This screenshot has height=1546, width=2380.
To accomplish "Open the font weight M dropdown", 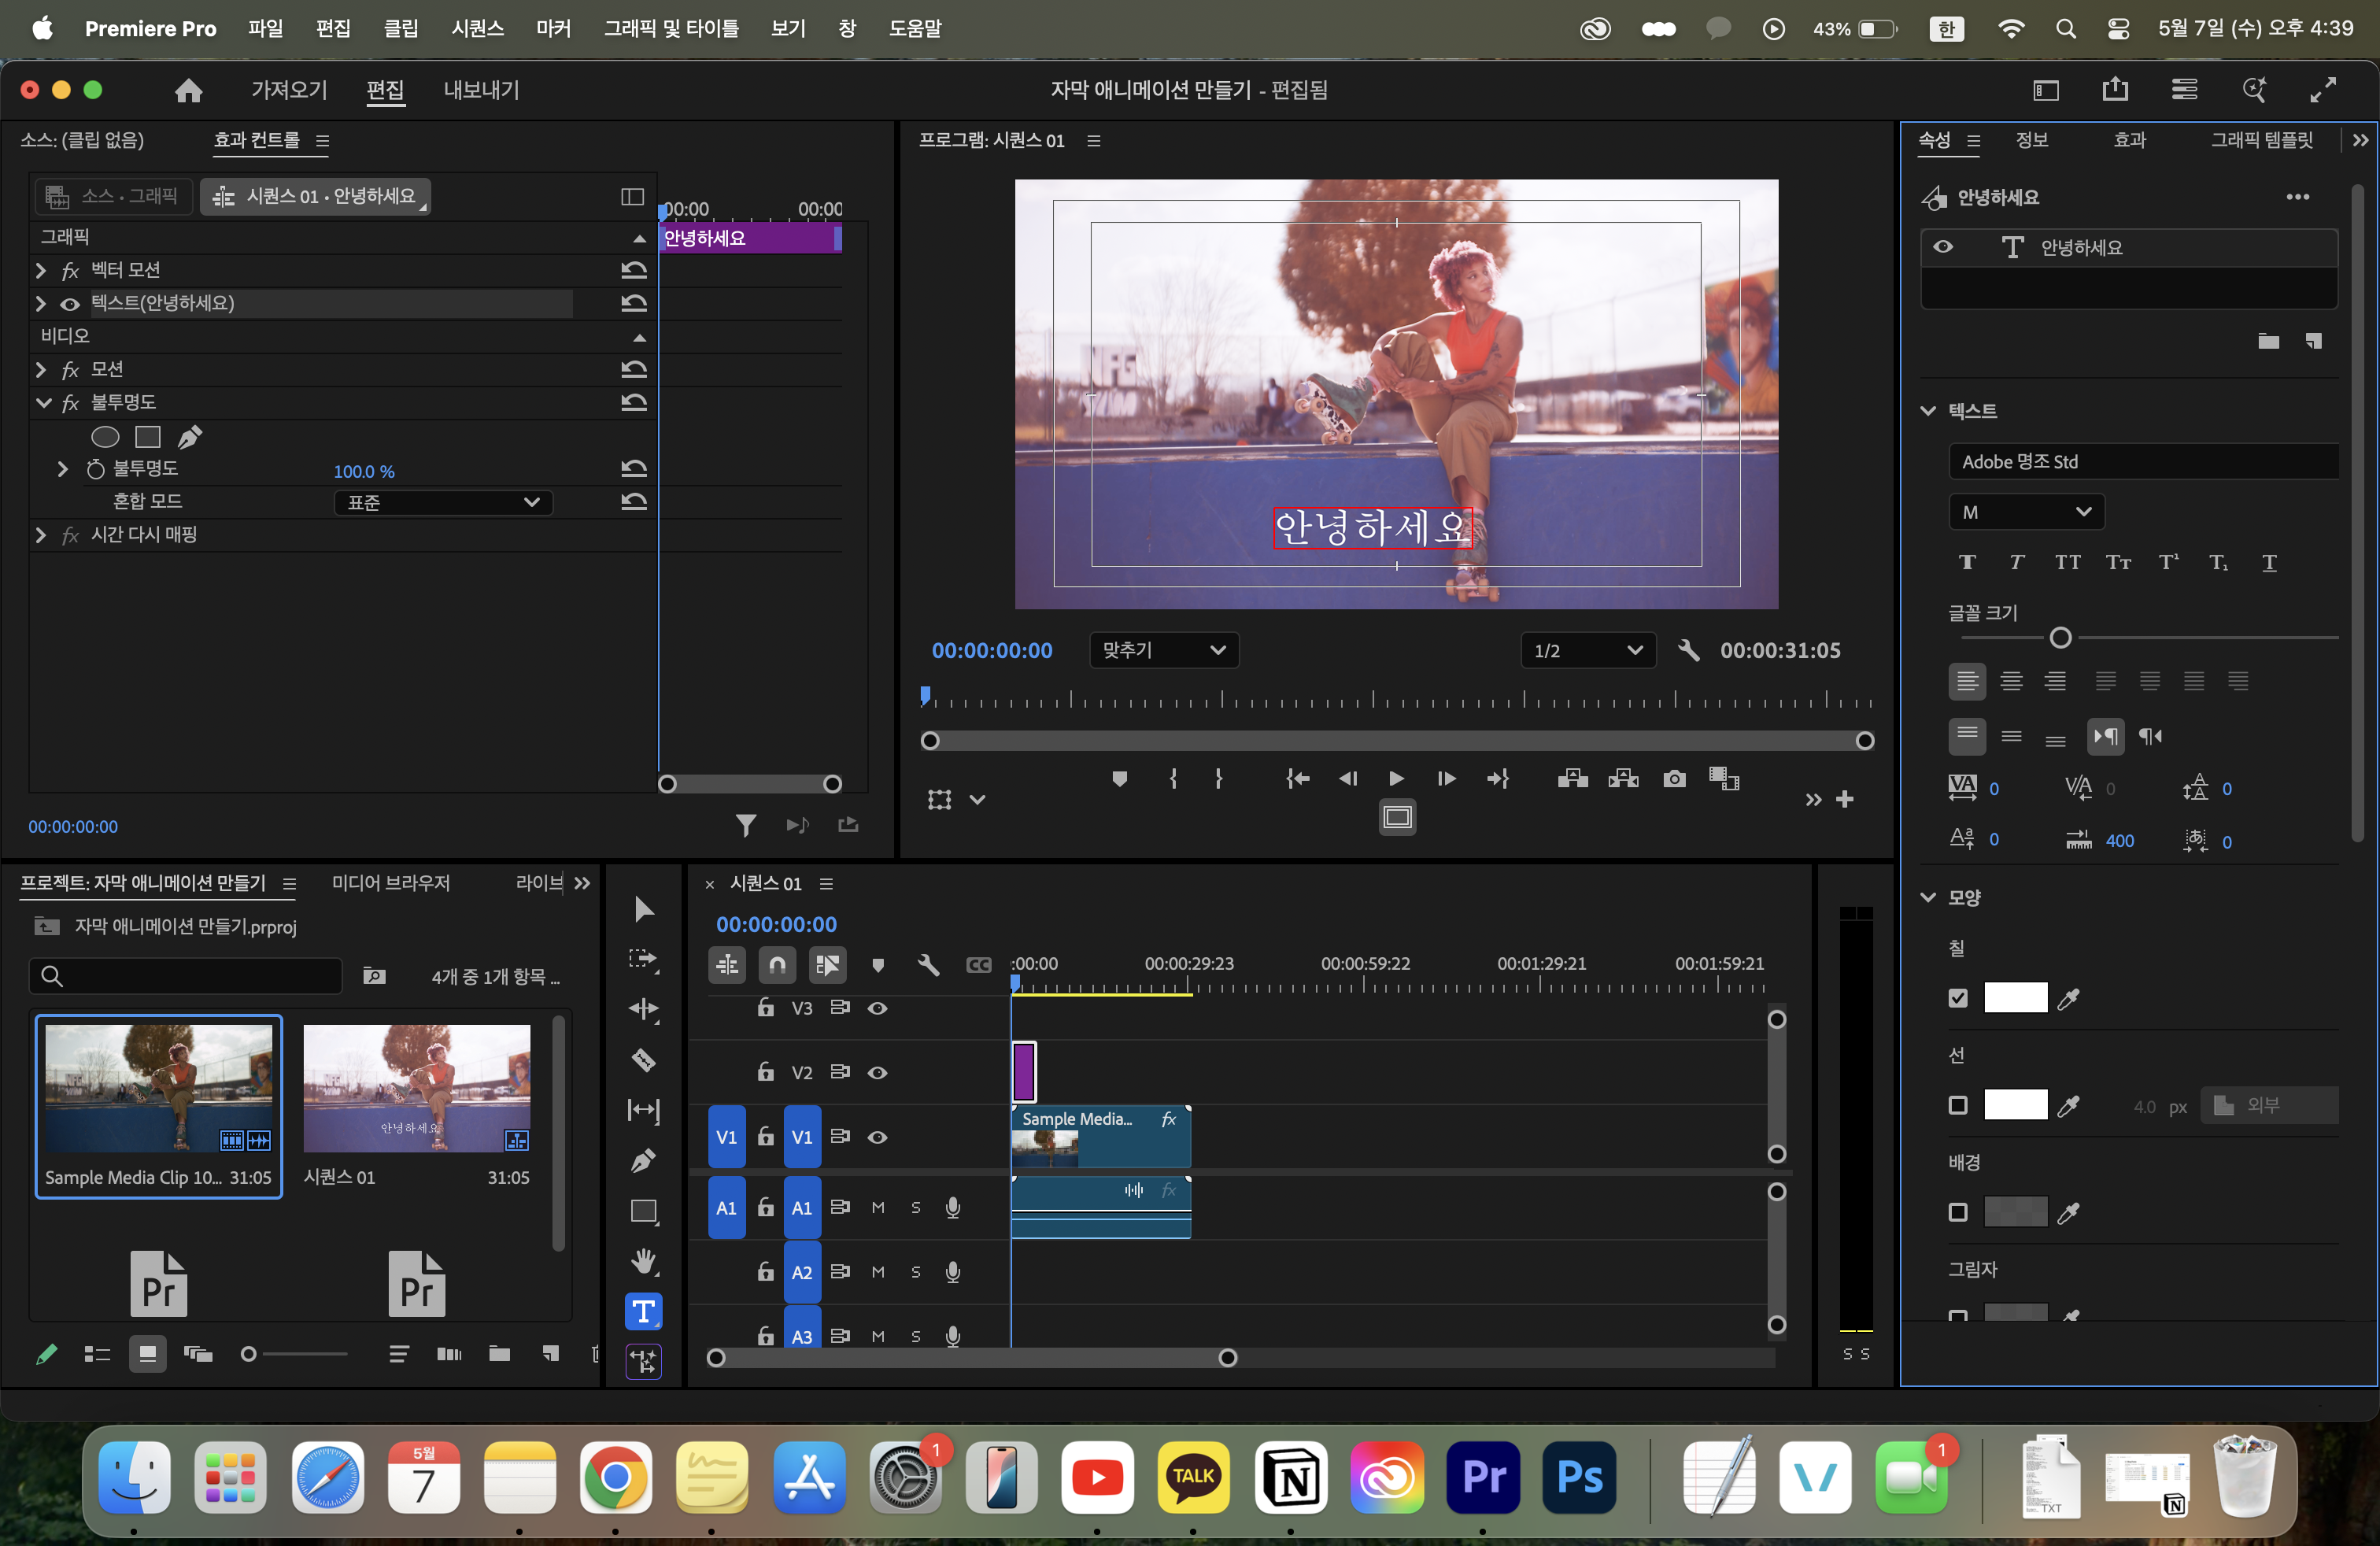I will pos(2026,512).
